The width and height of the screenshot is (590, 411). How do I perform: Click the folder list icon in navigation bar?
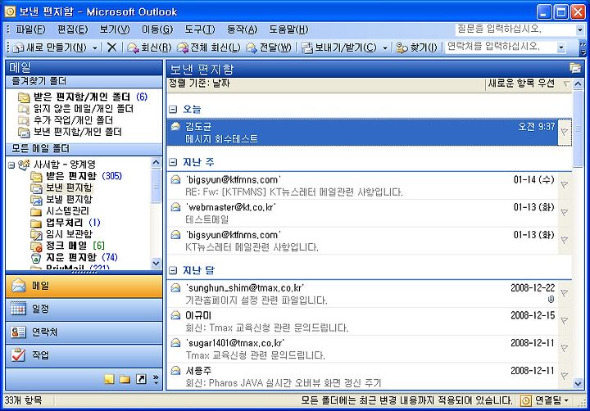tap(125, 379)
